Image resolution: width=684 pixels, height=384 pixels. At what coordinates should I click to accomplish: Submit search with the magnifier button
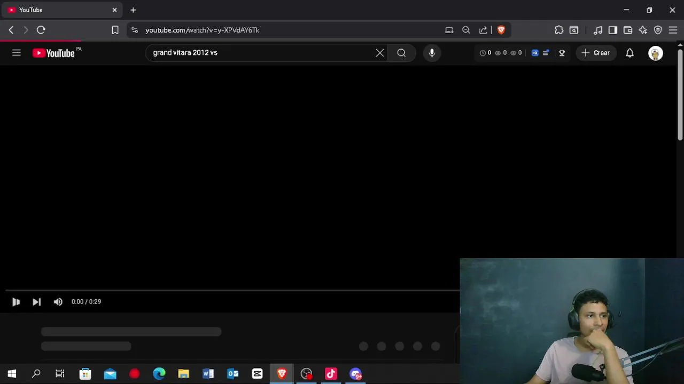tap(401, 53)
